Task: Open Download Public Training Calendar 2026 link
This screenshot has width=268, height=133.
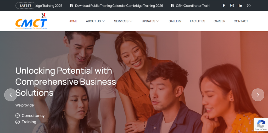Action: [x=119, y=6]
